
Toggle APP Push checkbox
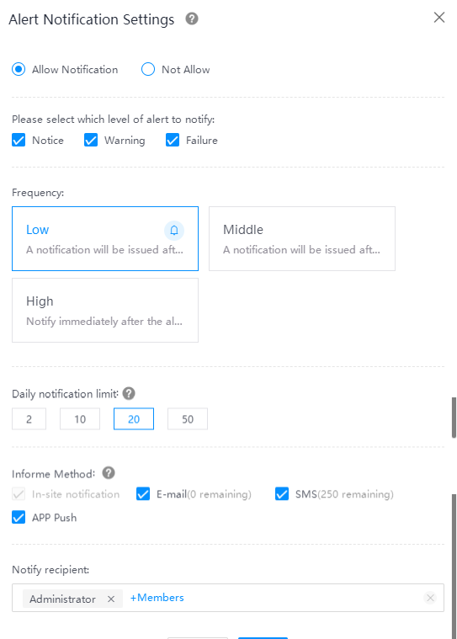[x=19, y=517]
